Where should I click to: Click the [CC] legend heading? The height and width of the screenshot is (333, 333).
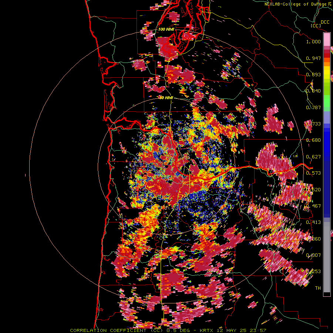316,26
